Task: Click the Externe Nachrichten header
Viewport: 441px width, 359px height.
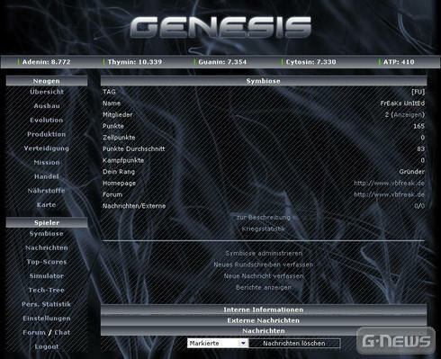Action: [x=264, y=320]
